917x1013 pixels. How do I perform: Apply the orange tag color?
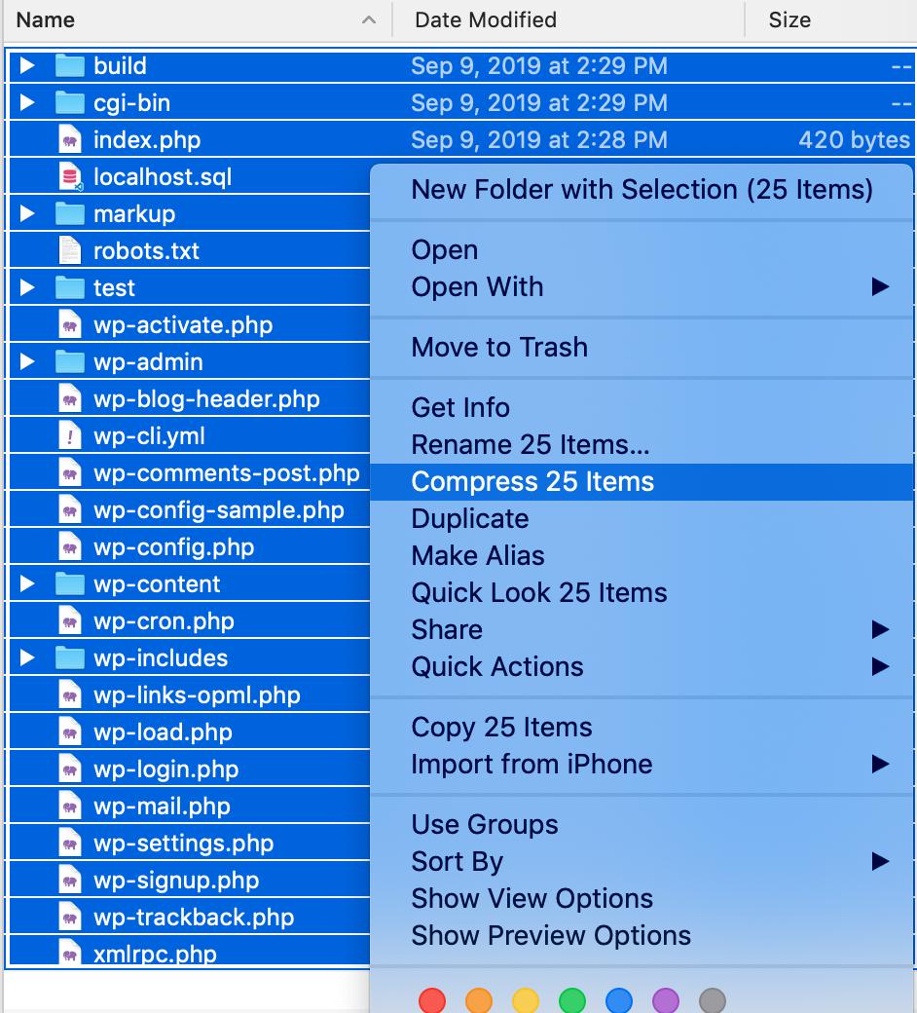(x=479, y=1000)
